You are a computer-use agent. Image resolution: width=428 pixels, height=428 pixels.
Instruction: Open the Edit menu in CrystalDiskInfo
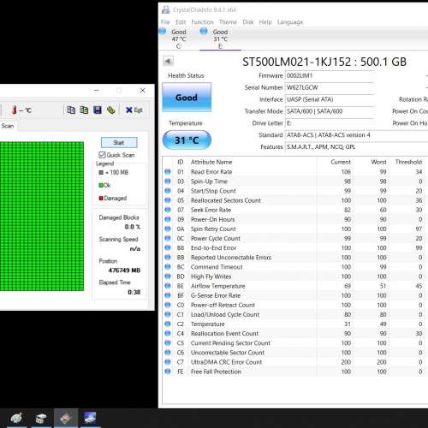tap(181, 22)
